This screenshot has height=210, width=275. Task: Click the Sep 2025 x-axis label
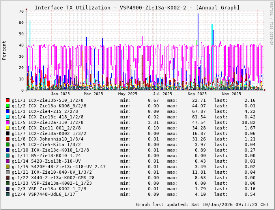coord(197,94)
